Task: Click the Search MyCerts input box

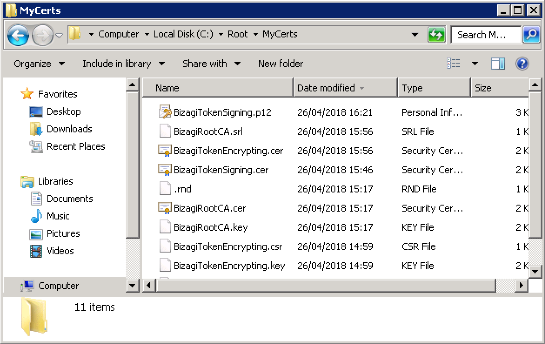Action: pos(486,34)
